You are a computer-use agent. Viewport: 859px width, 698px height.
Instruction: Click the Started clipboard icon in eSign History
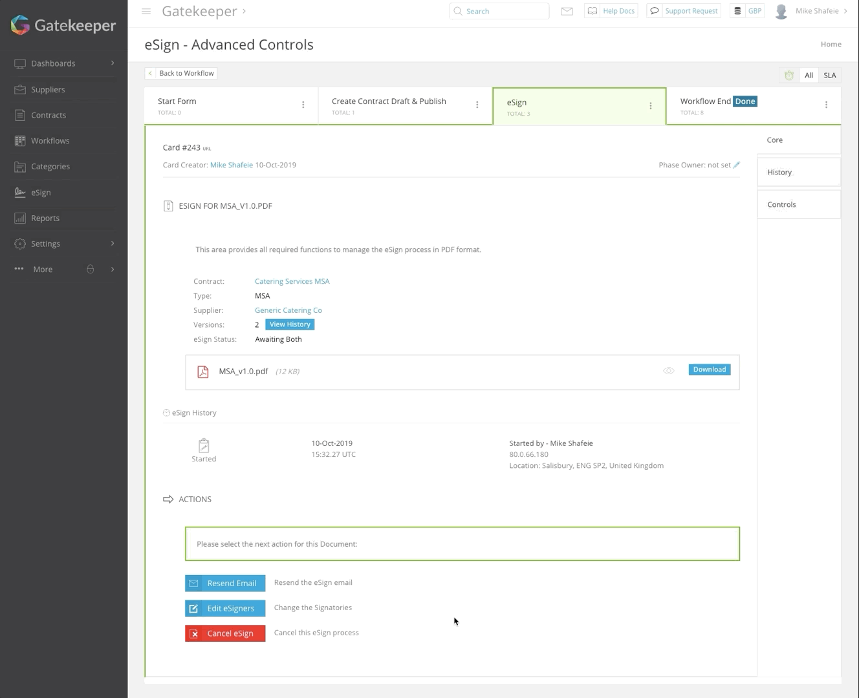pyautogui.click(x=204, y=445)
